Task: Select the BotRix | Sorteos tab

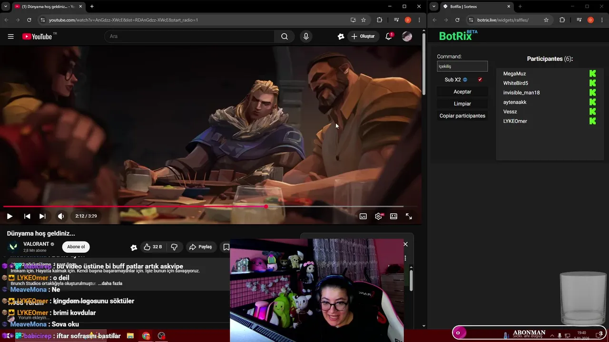Action: click(476, 7)
